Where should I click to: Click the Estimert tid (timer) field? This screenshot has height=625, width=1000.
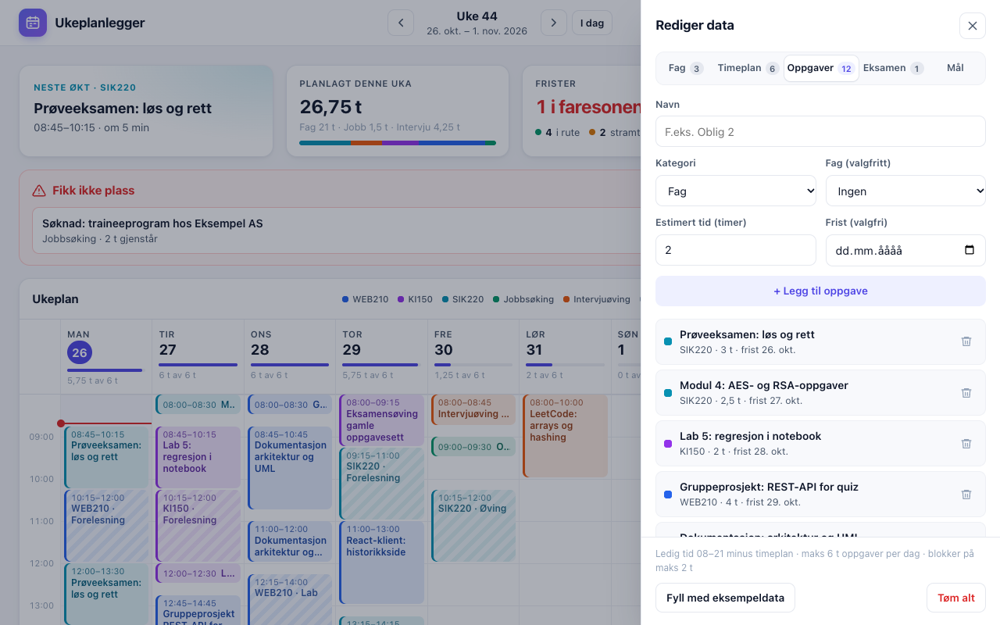(x=736, y=250)
